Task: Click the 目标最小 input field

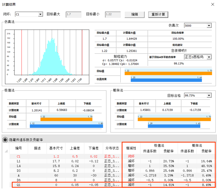Action: [112, 14]
